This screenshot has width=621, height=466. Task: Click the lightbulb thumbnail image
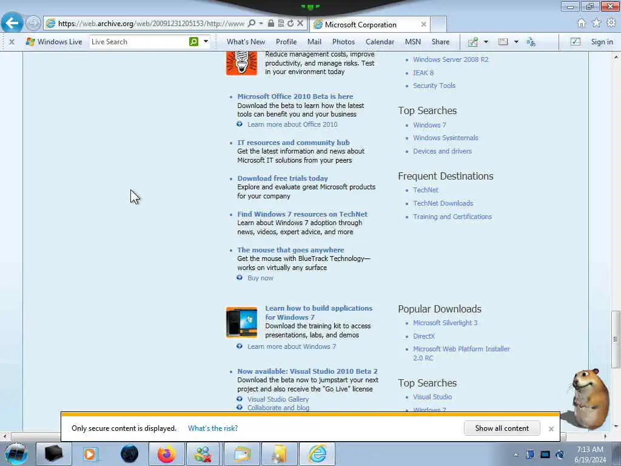(x=241, y=63)
